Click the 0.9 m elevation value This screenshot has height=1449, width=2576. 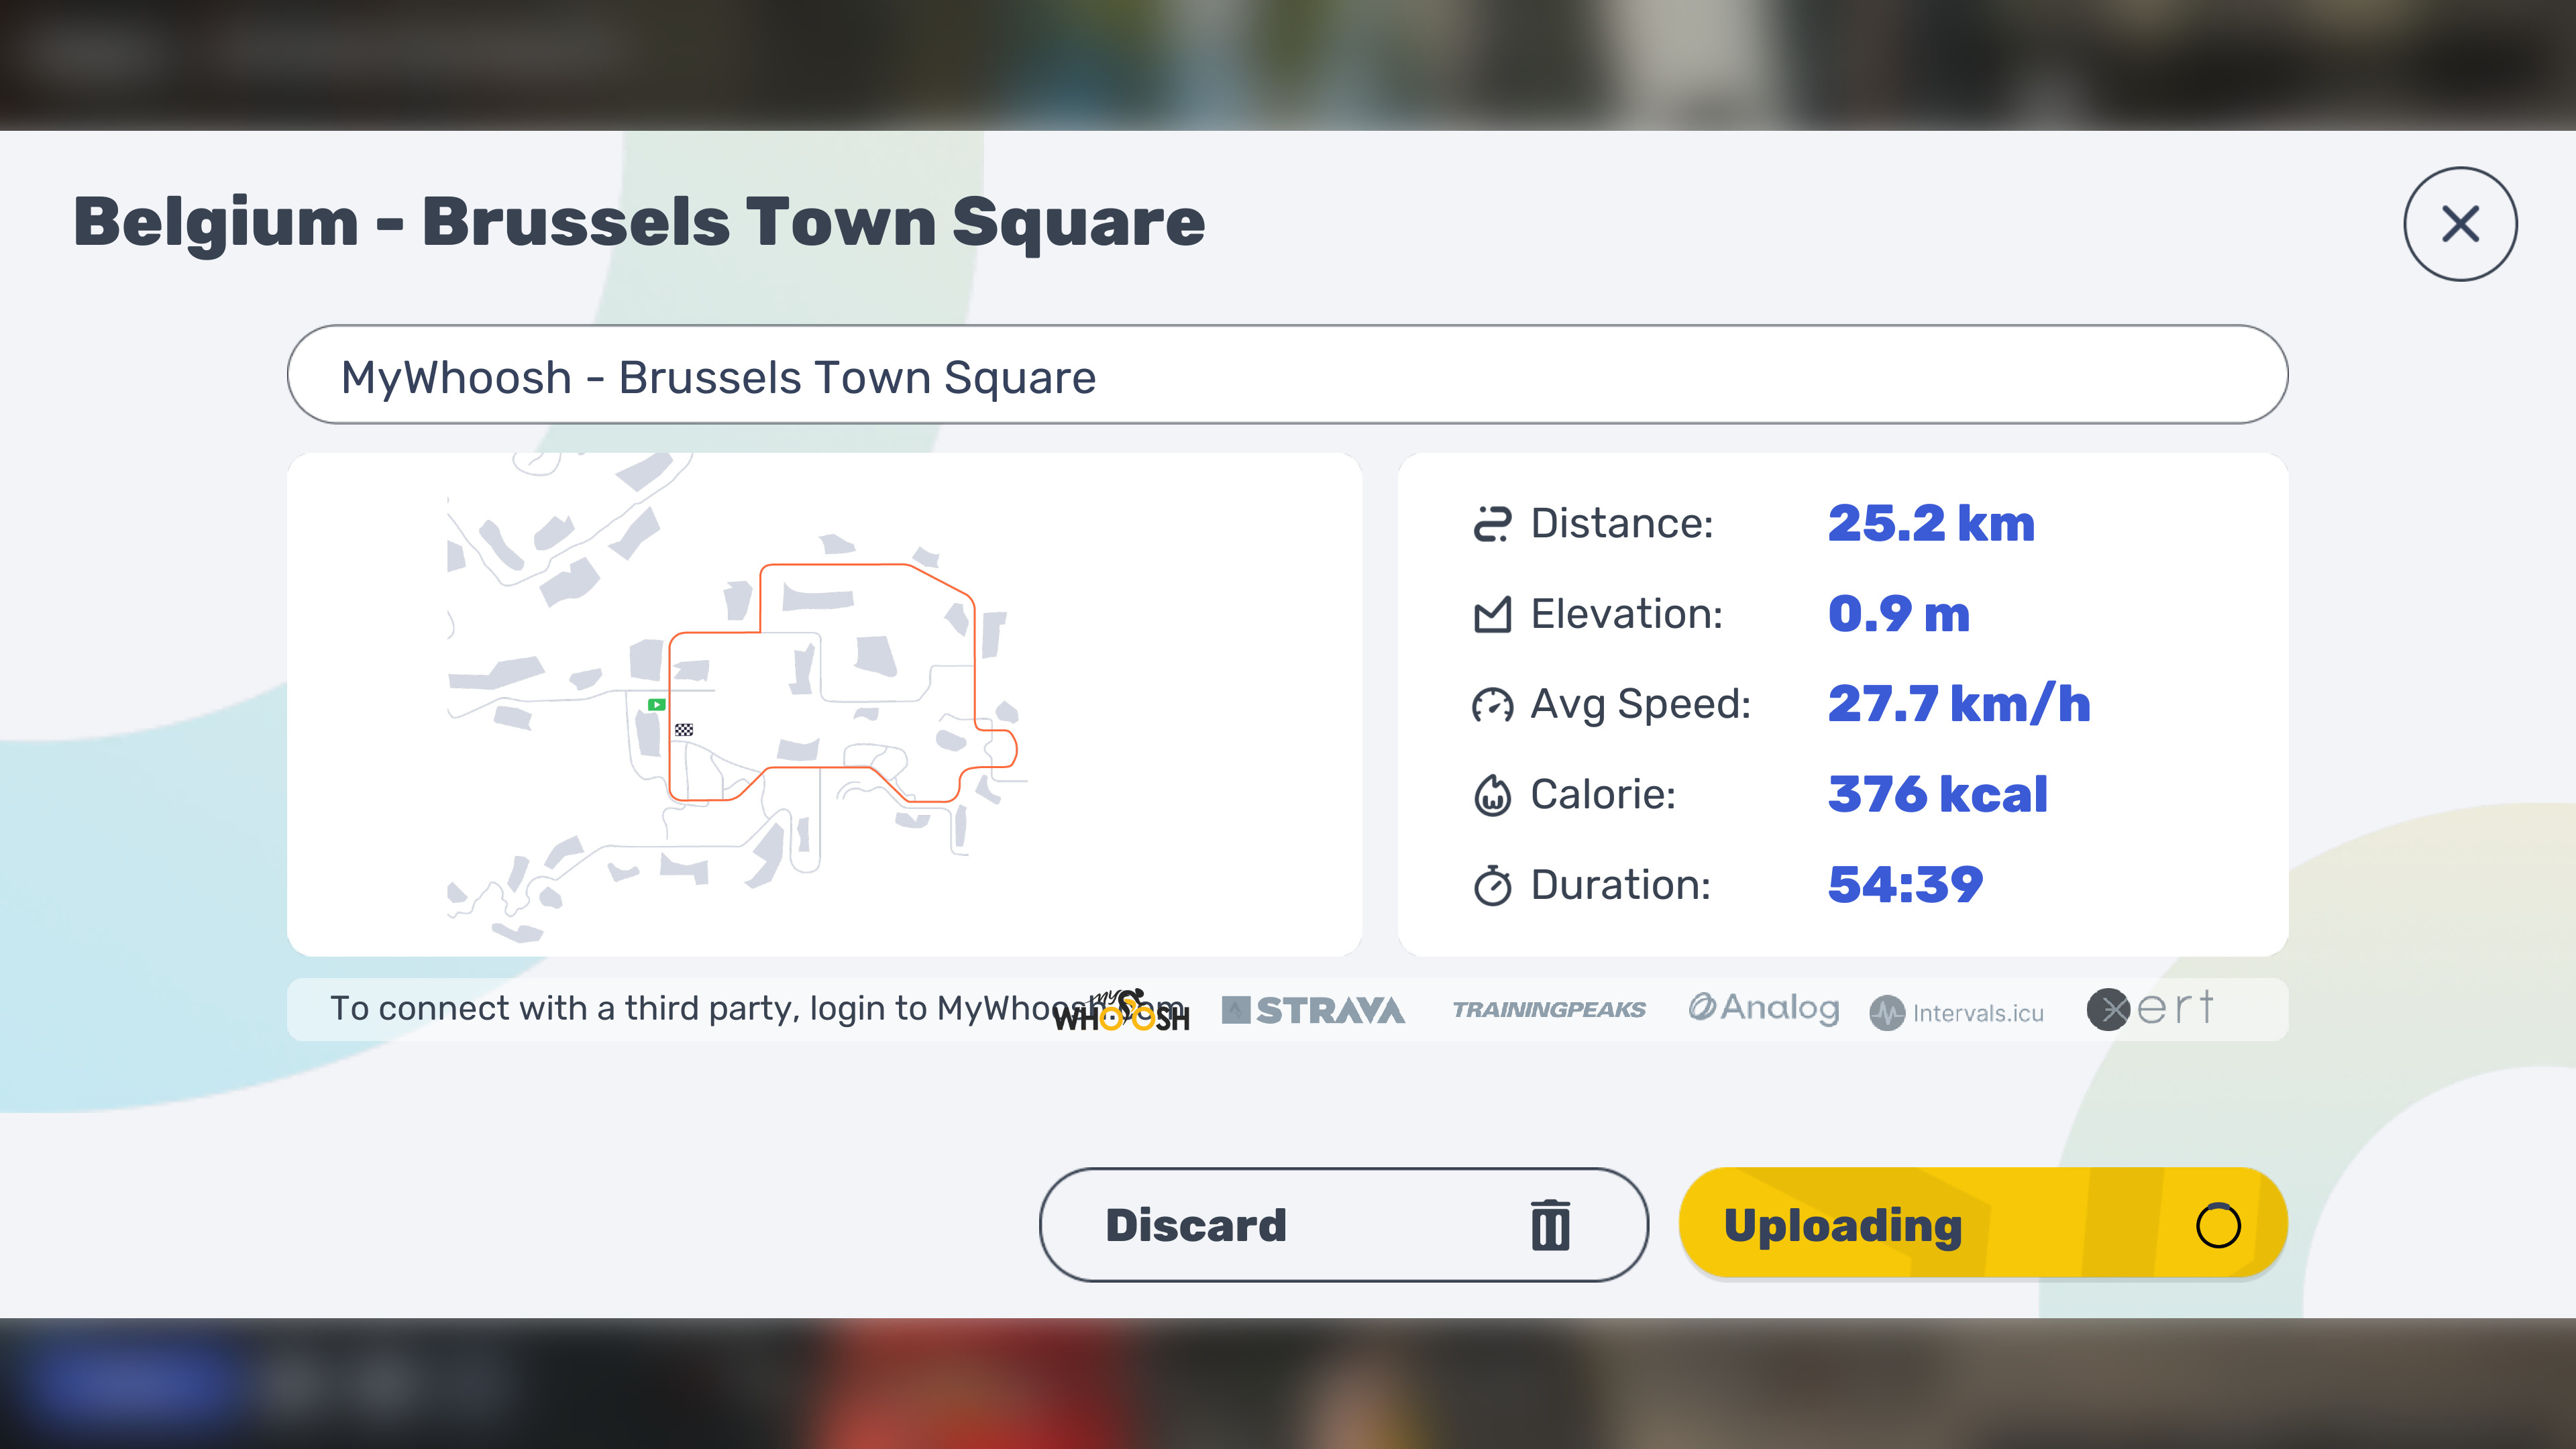pos(1898,614)
